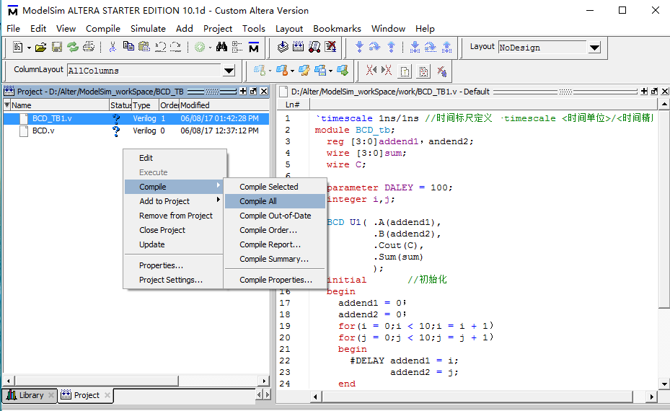Viewport: 670px width, 411px height.
Task: Sort by the Type column header
Action: point(145,105)
